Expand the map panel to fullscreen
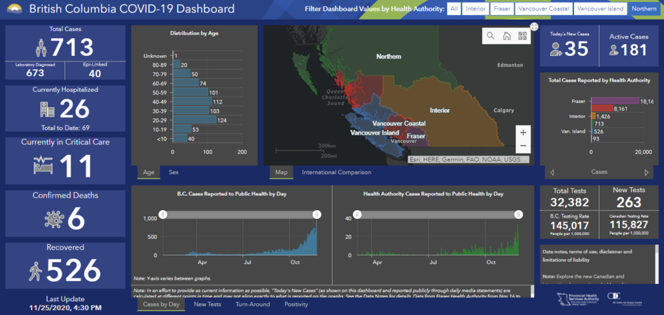Screen dimensions: 664x315 point(534,26)
